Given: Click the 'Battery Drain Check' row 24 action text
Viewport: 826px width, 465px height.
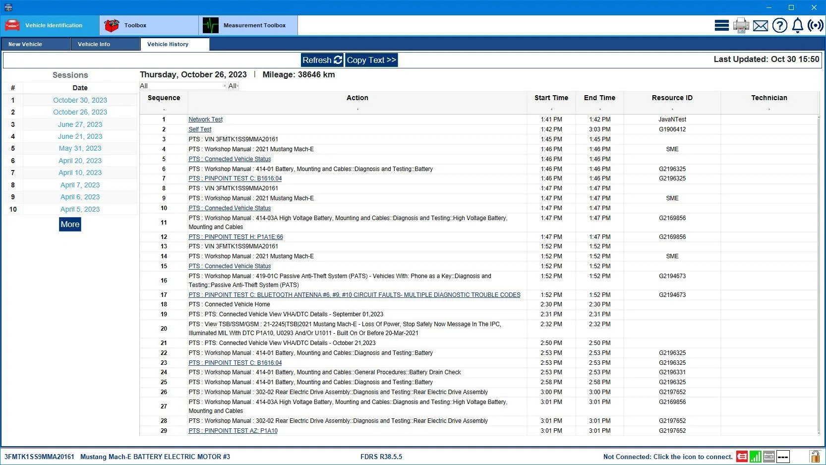Looking at the screenshot, I should coord(325,372).
